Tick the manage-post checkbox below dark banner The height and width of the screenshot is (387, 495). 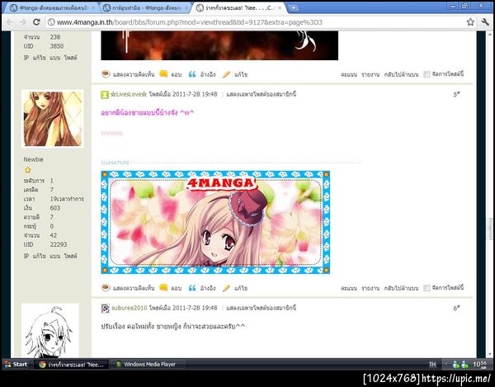[x=427, y=74]
